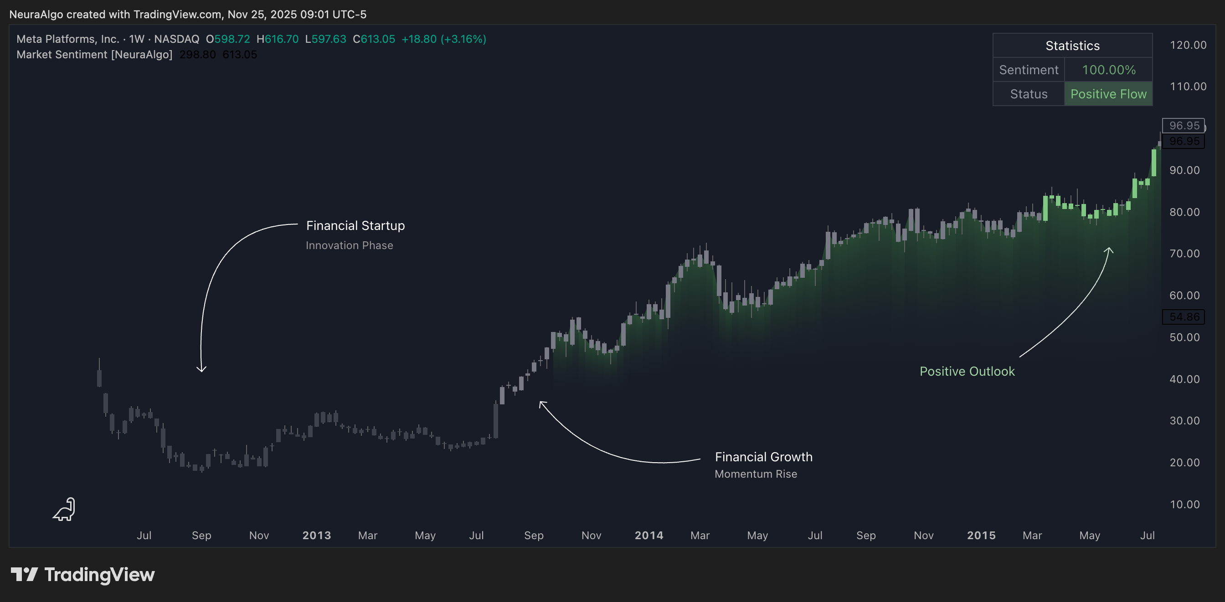The image size is (1225, 602).
Task: Click the NeuraAlgo created with TradingView.com caption
Action: 188,14
